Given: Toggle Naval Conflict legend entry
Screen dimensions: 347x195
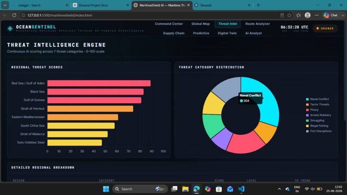Looking at the screenshot, I should pyautogui.click(x=317, y=99).
